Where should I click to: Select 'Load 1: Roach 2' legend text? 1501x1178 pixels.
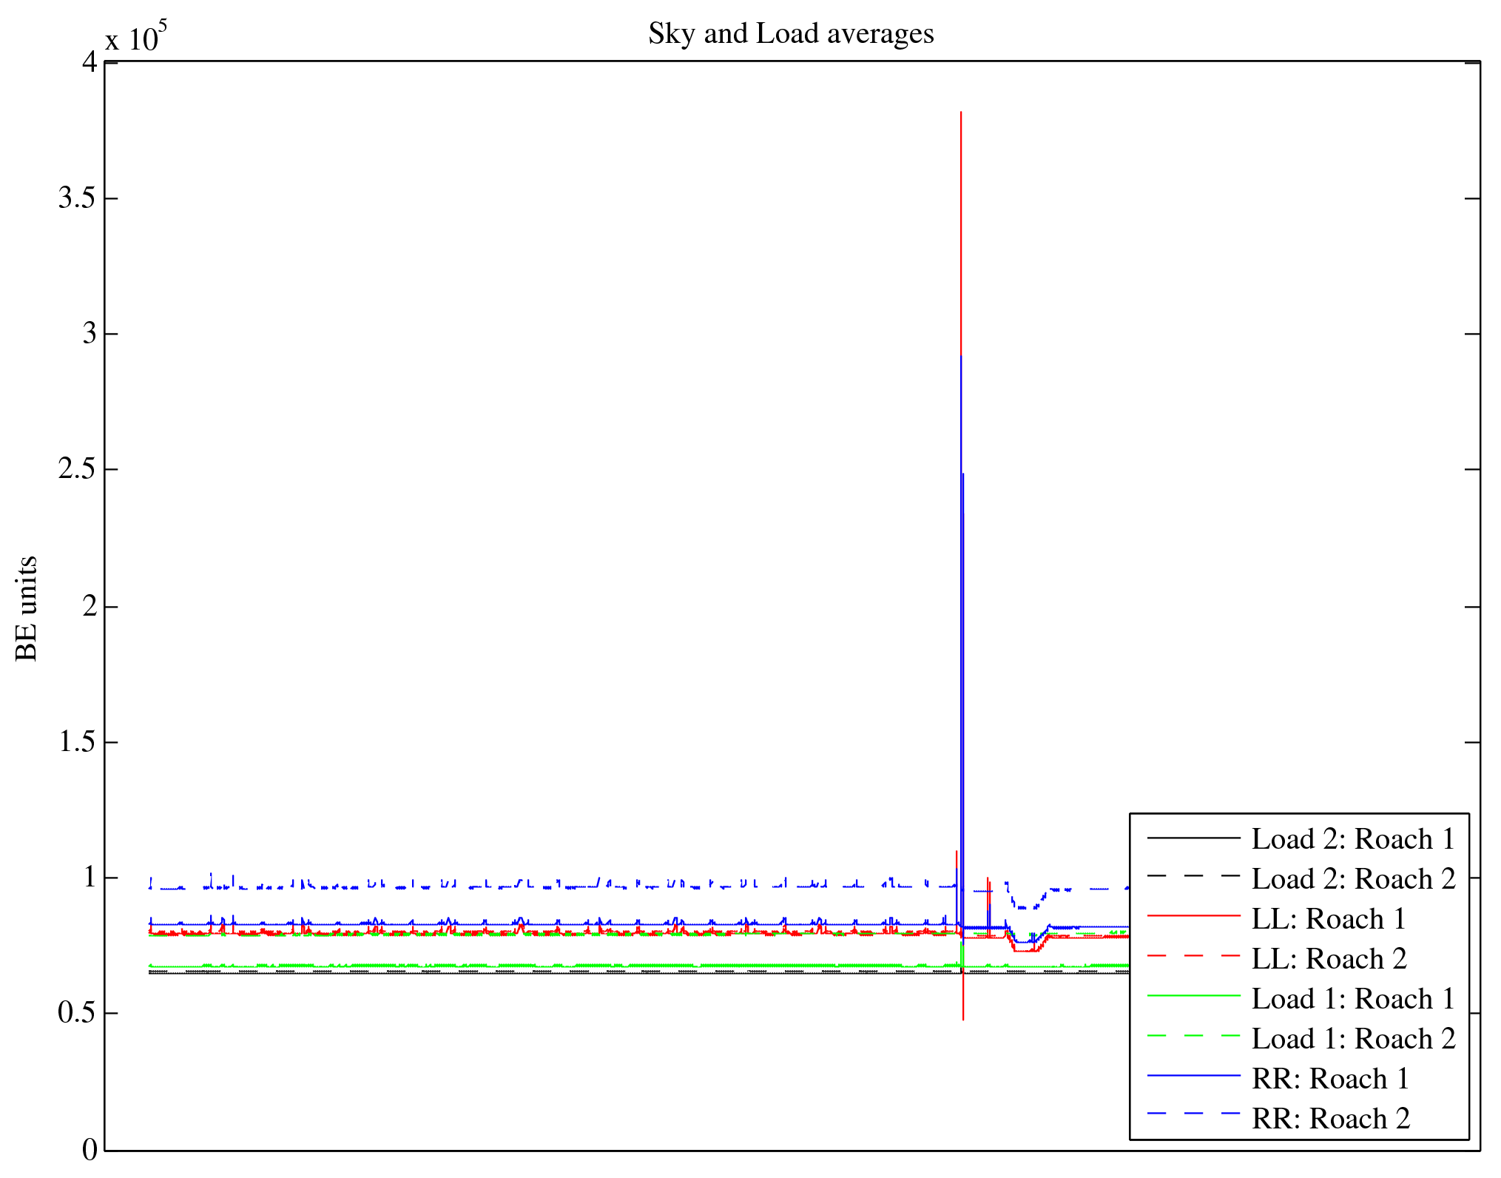1353,1039
